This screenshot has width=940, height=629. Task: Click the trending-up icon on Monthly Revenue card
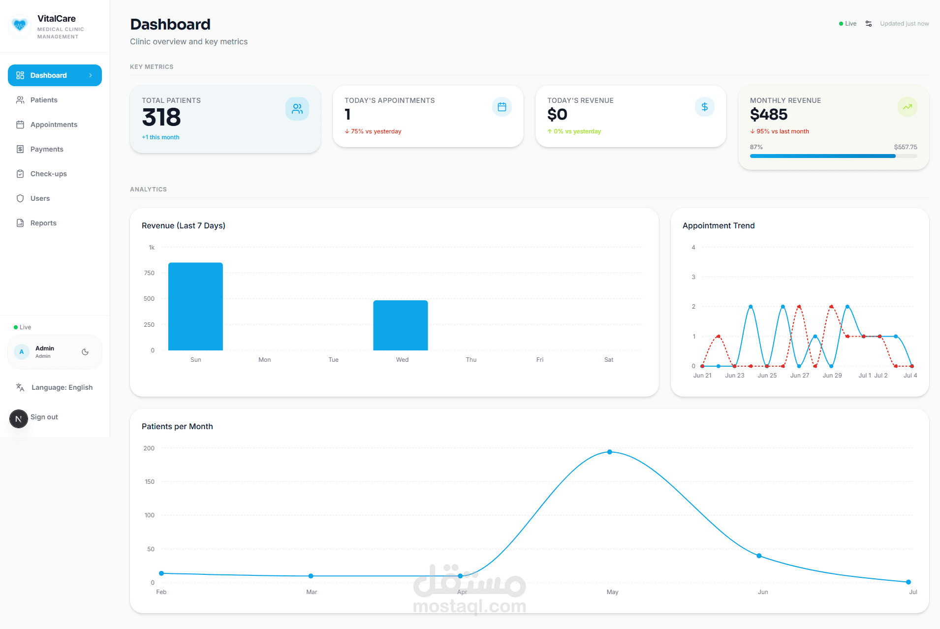click(x=908, y=107)
